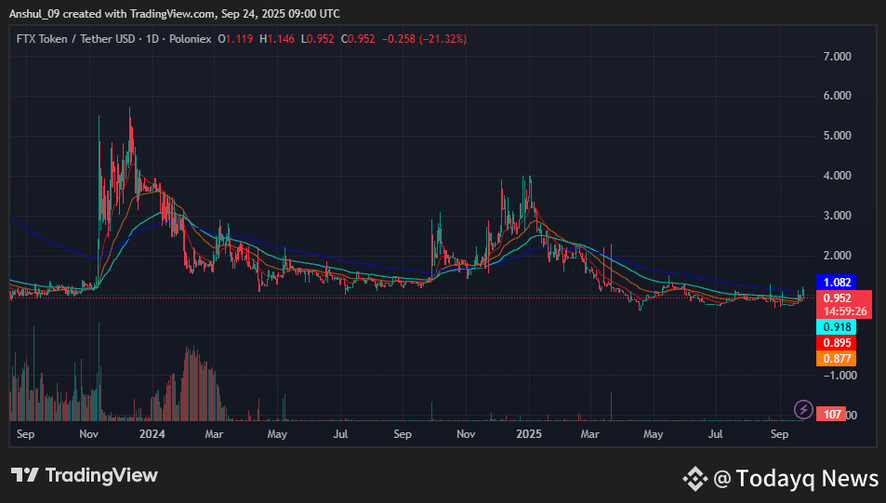The width and height of the screenshot is (886, 503).
Task: Click the @Todayq News watermark text
Action: 796,479
